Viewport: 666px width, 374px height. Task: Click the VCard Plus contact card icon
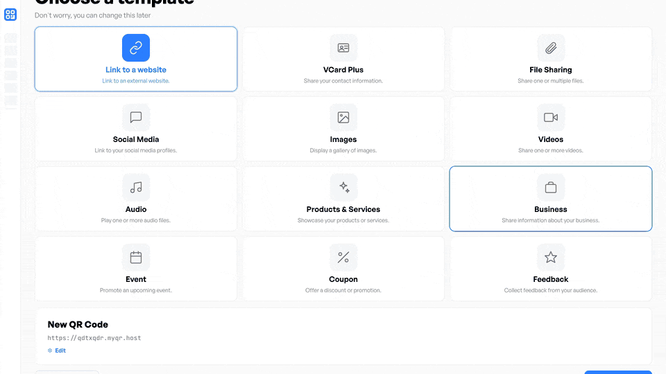coord(343,48)
